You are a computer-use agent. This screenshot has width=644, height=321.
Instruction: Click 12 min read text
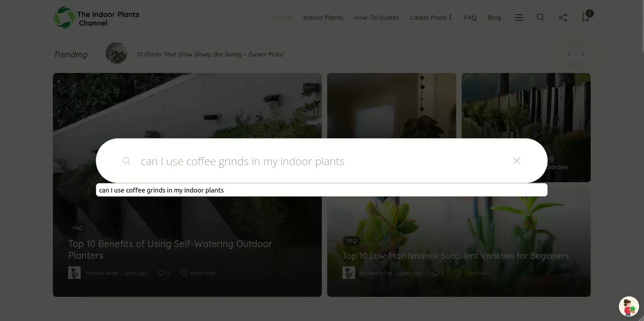point(477,273)
